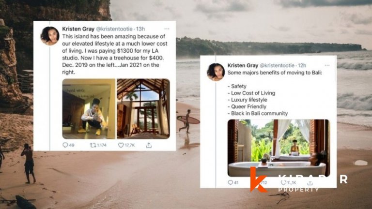Click the orange K property logo
The height and width of the screenshot is (209, 372).
click(258, 179)
